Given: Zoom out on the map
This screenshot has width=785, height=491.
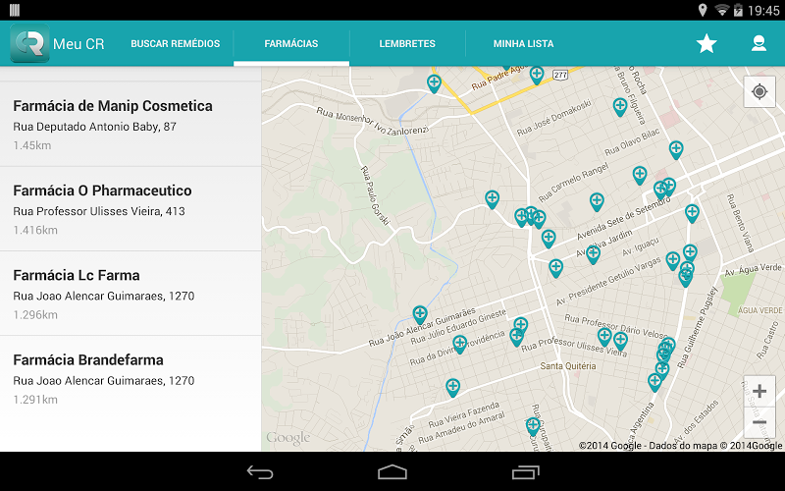Looking at the screenshot, I should (759, 422).
